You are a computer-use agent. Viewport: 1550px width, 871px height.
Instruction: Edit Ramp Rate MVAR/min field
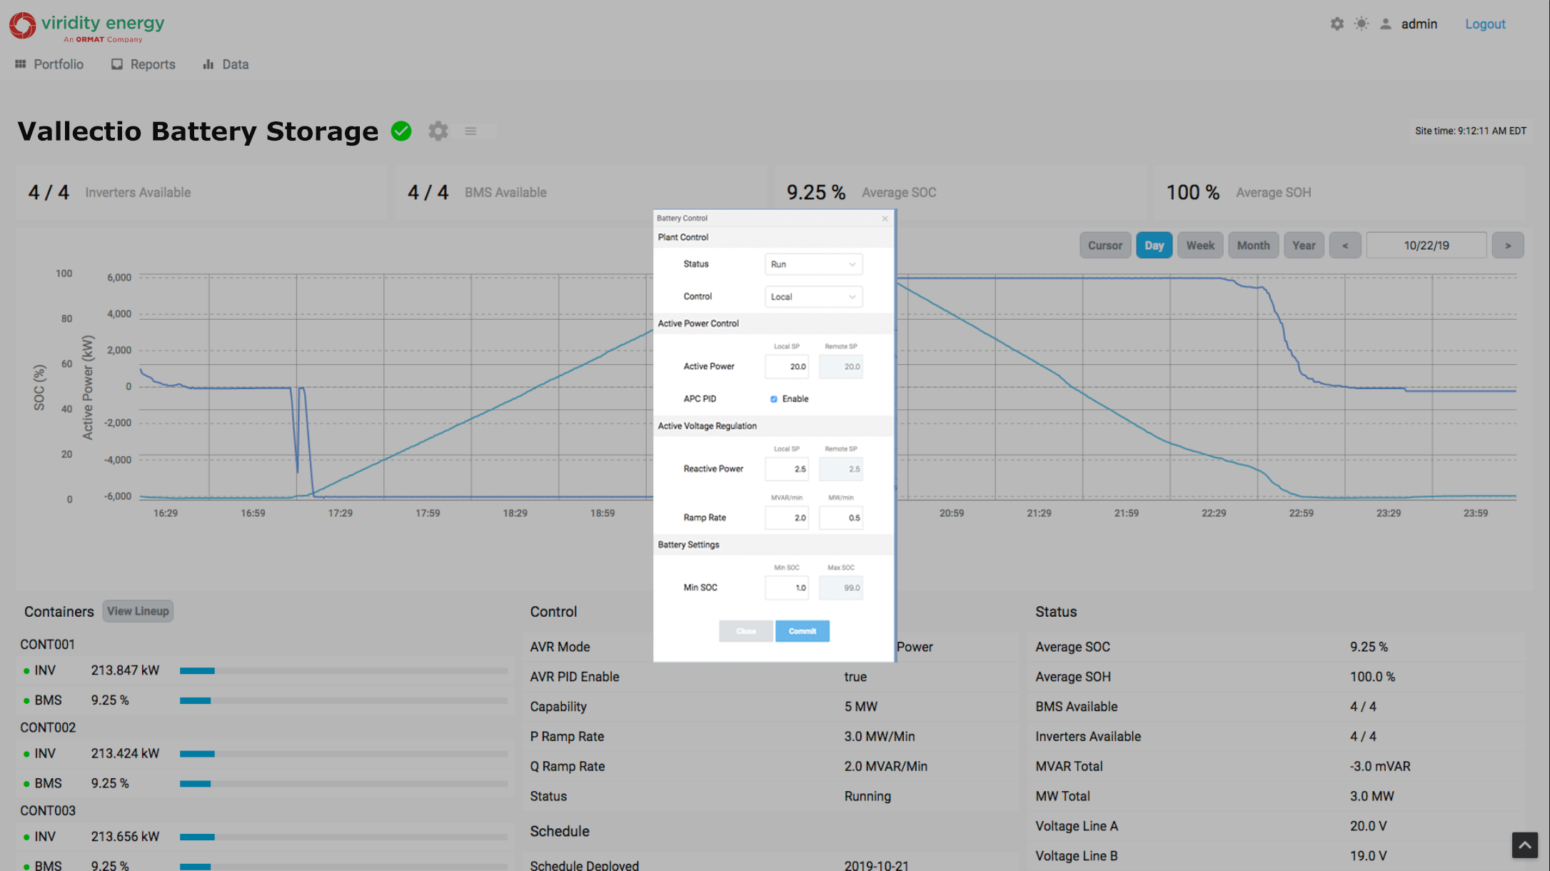pos(787,518)
